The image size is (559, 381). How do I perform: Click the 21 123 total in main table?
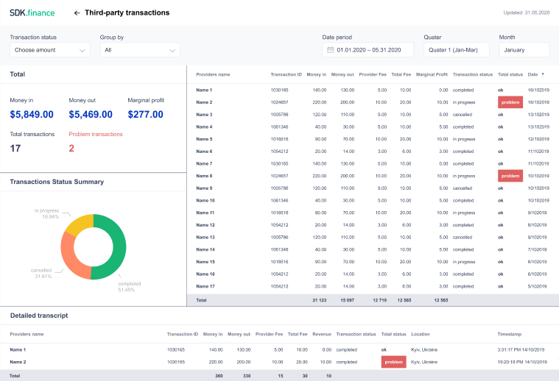(x=320, y=300)
